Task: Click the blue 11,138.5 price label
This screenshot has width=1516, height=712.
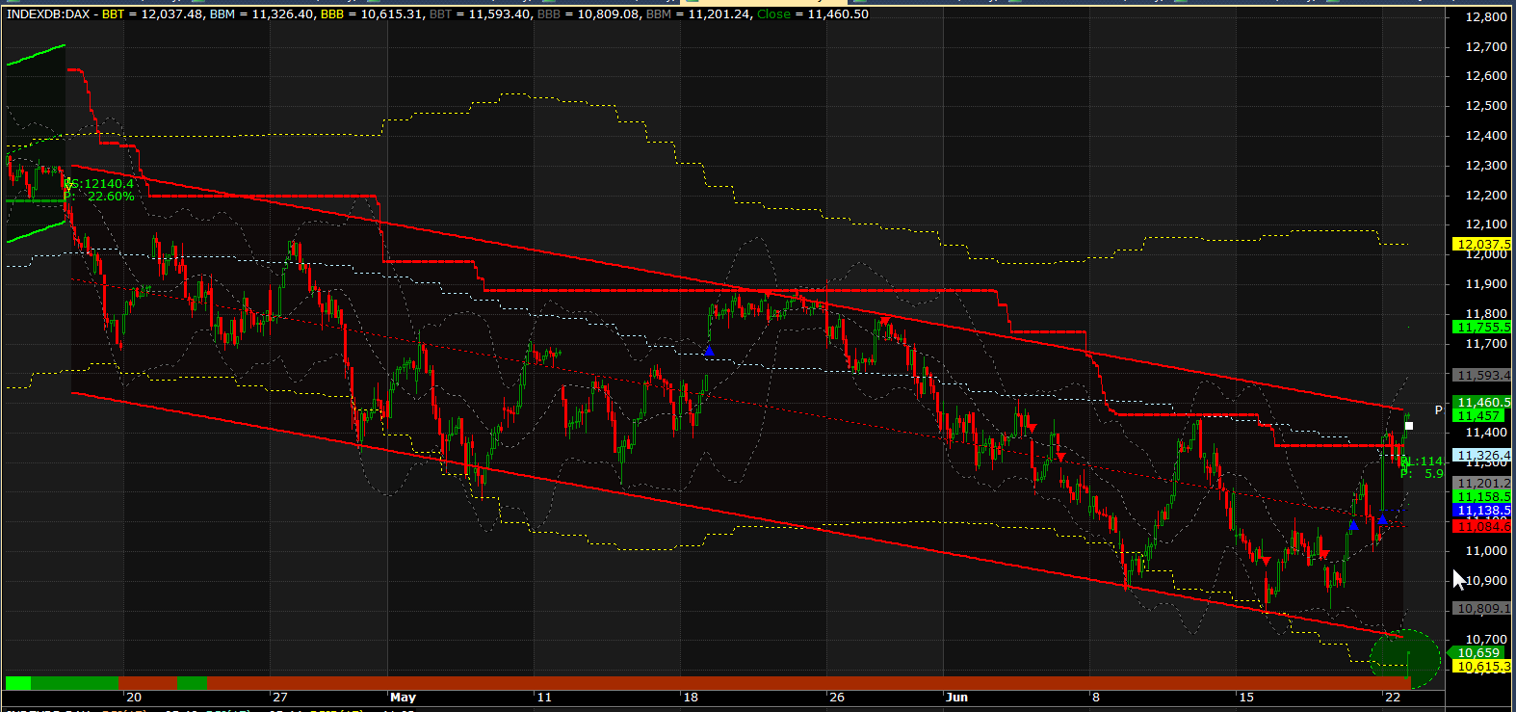Action: 1482,511
